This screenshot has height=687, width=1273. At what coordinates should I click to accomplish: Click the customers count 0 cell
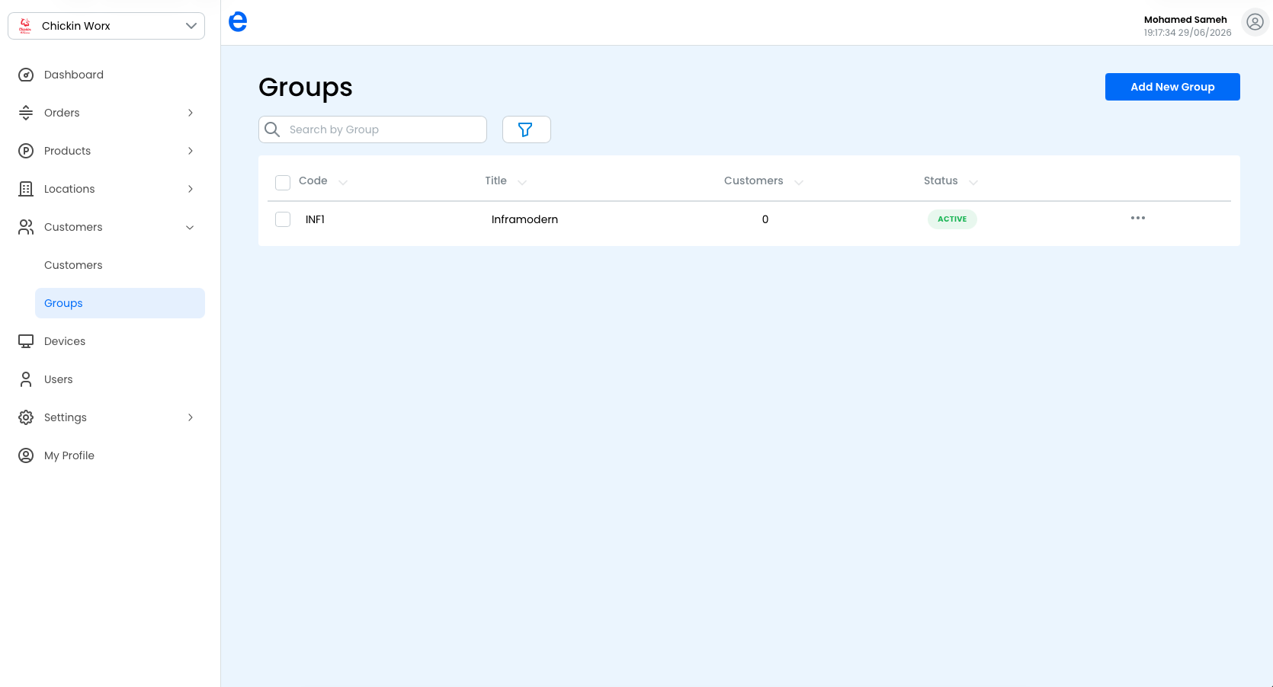(x=765, y=219)
